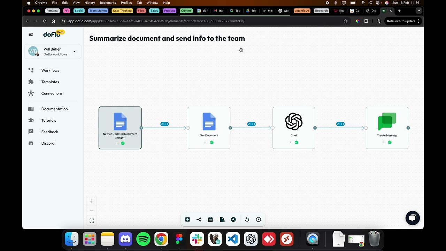The image size is (446, 251).
Task: Go to Tutorials in the sidebar
Action: pyautogui.click(x=48, y=120)
